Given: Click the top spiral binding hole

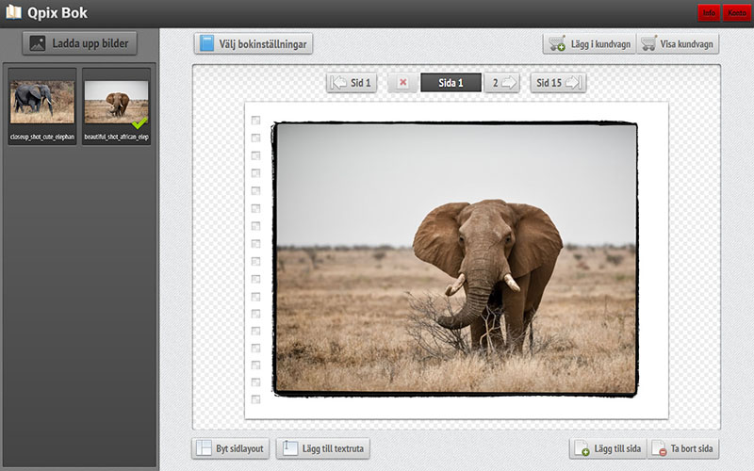Looking at the screenshot, I should point(255,120).
